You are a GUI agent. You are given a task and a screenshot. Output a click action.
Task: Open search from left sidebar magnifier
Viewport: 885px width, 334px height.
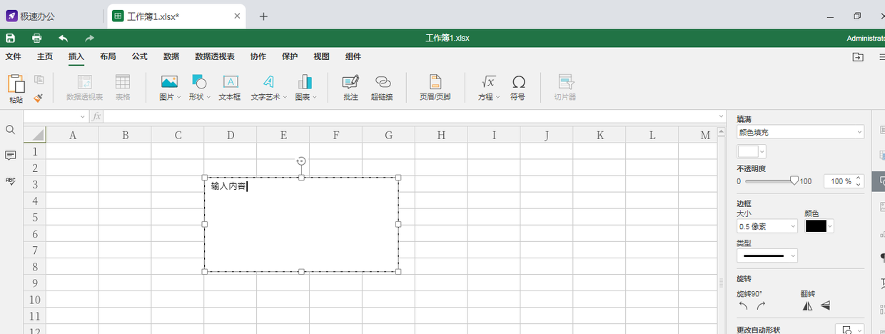pos(11,130)
